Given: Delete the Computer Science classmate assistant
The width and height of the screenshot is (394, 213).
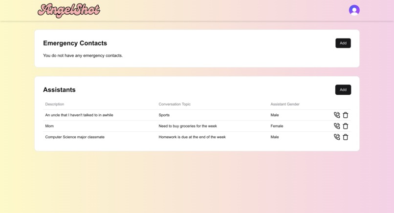Looking at the screenshot, I should [x=346, y=137].
